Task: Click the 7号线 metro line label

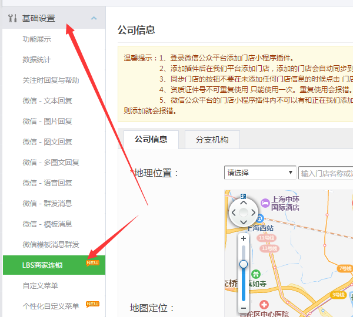Action: pos(345,268)
